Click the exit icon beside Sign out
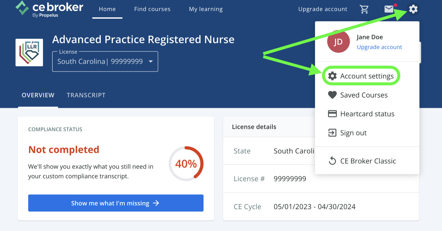The height and width of the screenshot is (231, 442). tap(332, 133)
